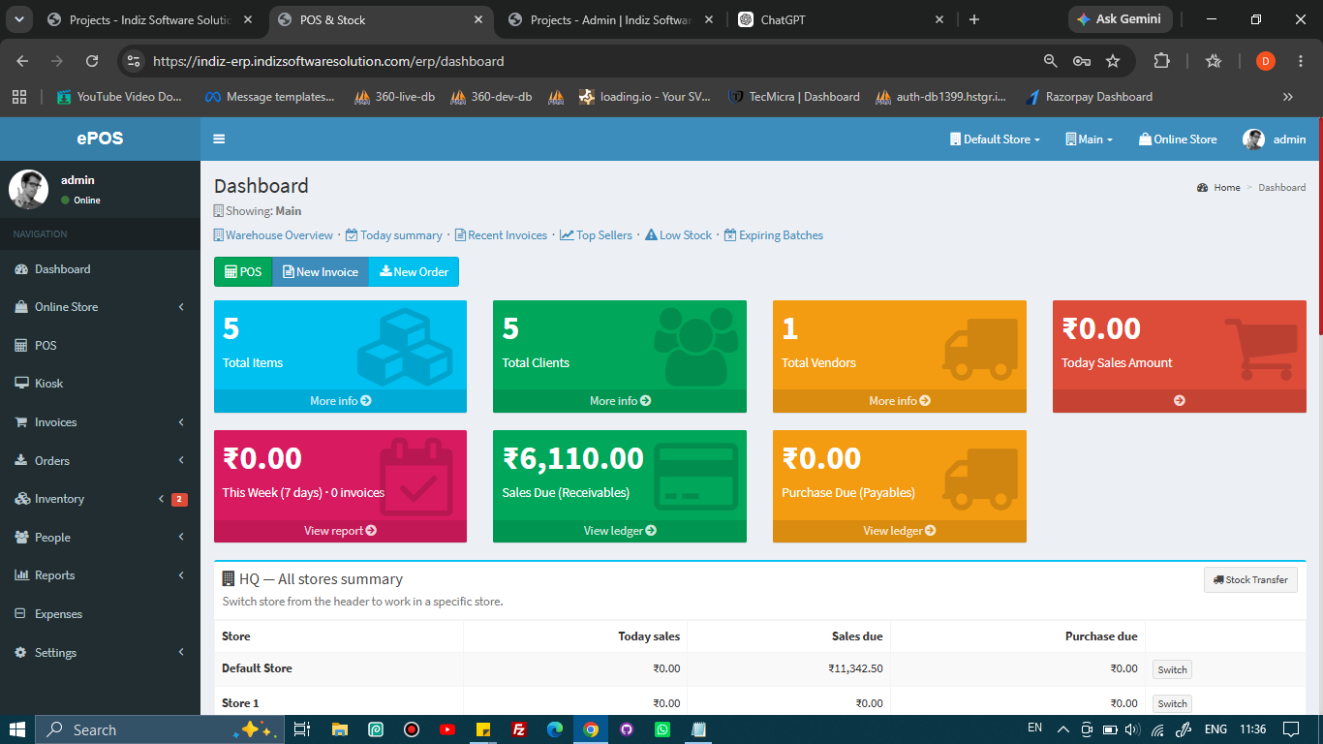Open the Main warehouse dropdown in header
1323x744 pixels.
coord(1089,139)
